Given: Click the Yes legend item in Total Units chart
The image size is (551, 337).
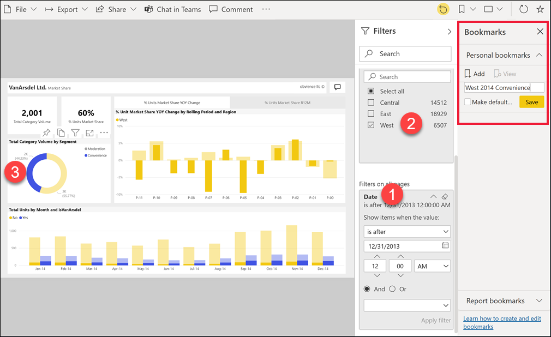Looking at the screenshot, I should 23,218.
